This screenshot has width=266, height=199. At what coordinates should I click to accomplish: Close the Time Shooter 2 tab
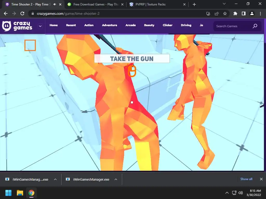click(x=60, y=5)
